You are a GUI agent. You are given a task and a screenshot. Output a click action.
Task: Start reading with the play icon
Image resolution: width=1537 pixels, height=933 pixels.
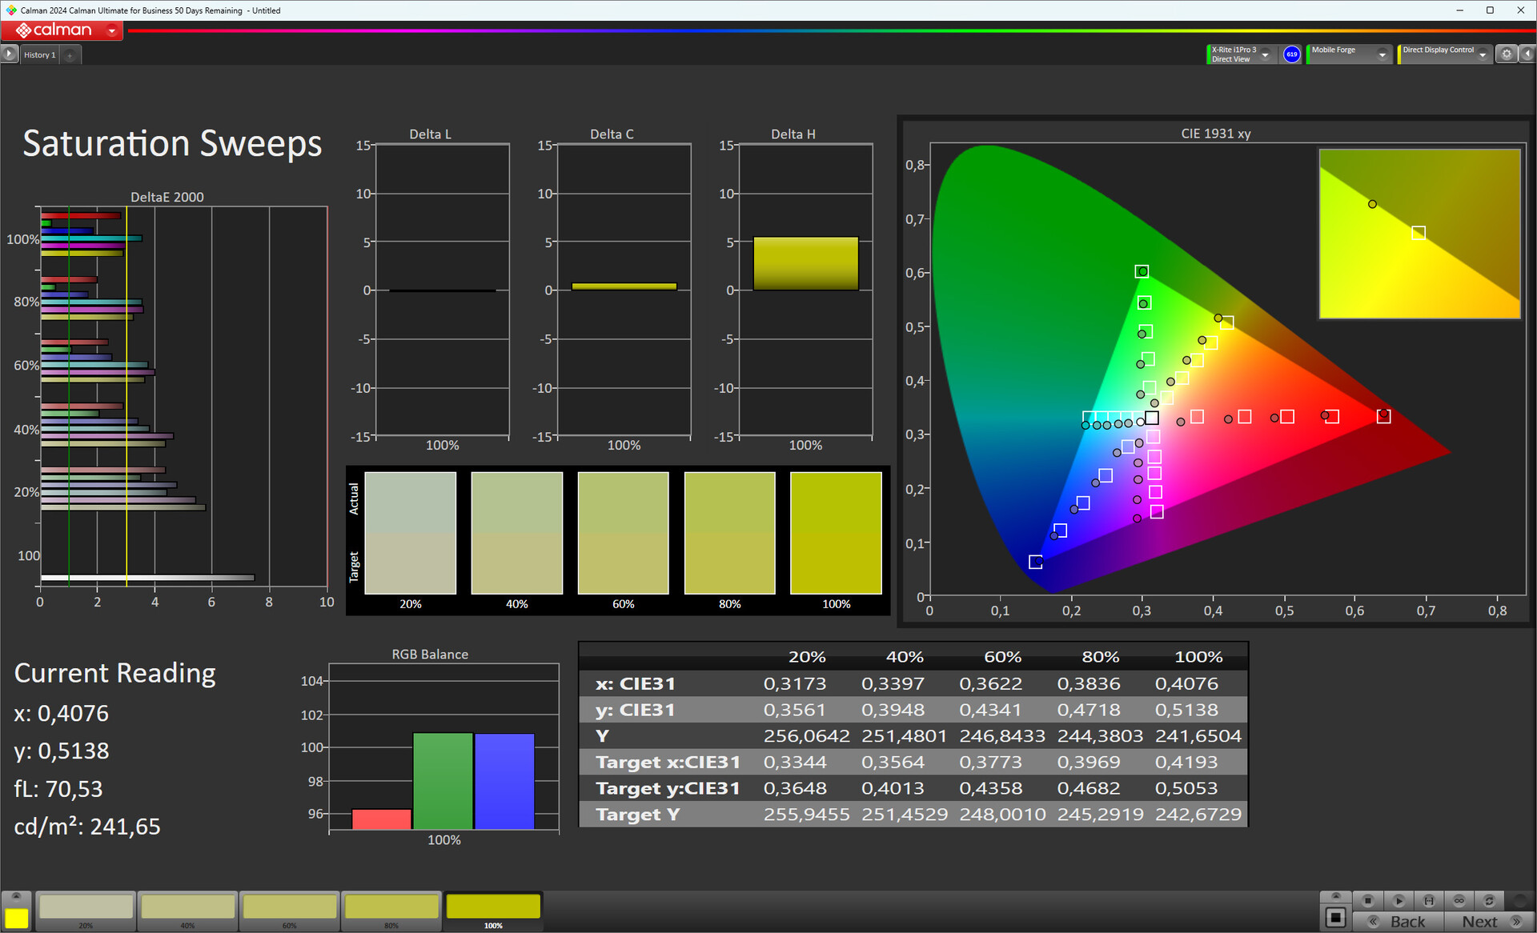[1399, 900]
